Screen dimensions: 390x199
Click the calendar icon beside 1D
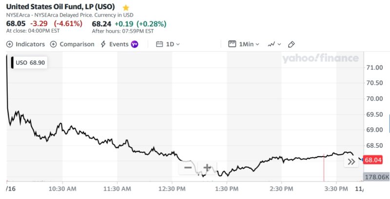click(x=159, y=44)
